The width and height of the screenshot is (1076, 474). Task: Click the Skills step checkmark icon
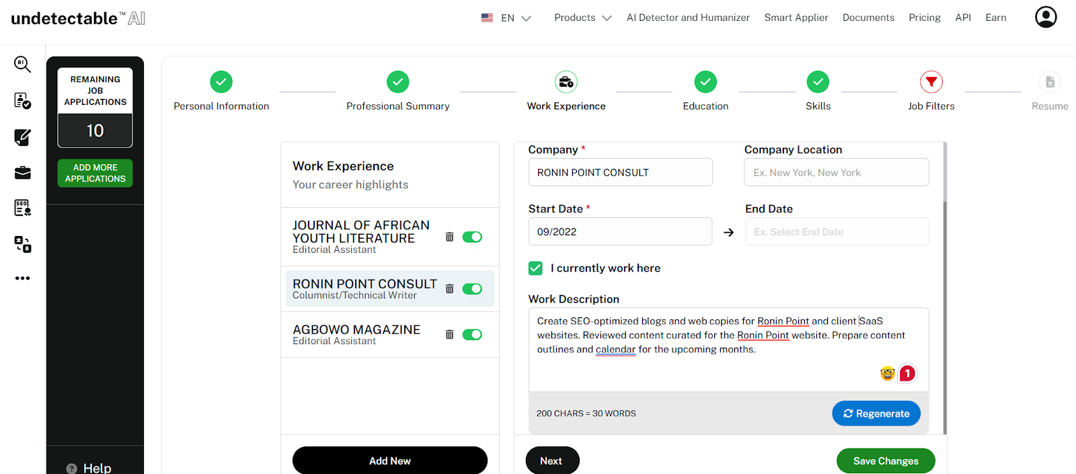tap(818, 82)
